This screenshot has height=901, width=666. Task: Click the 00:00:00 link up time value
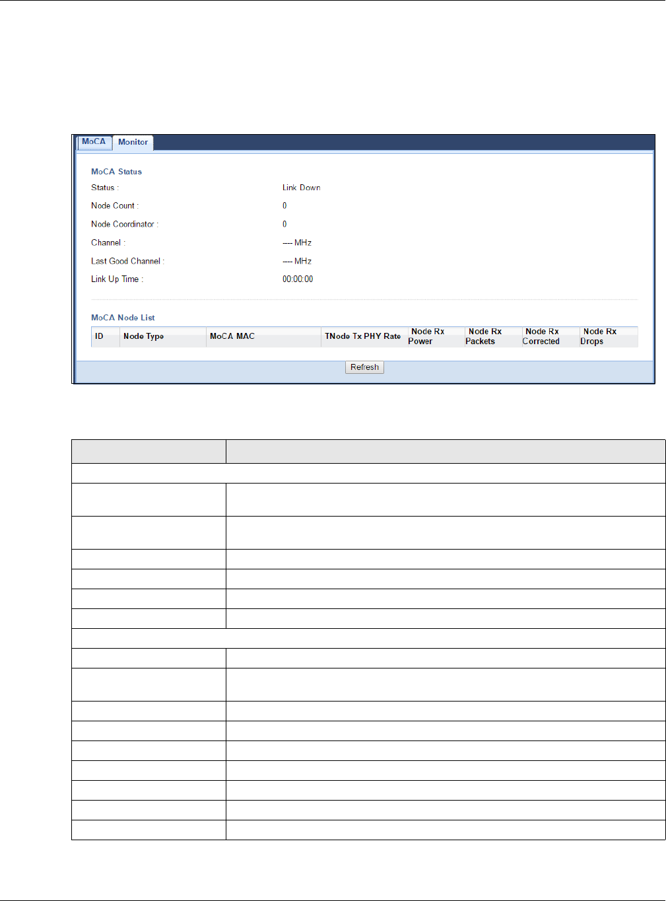(x=298, y=279)
